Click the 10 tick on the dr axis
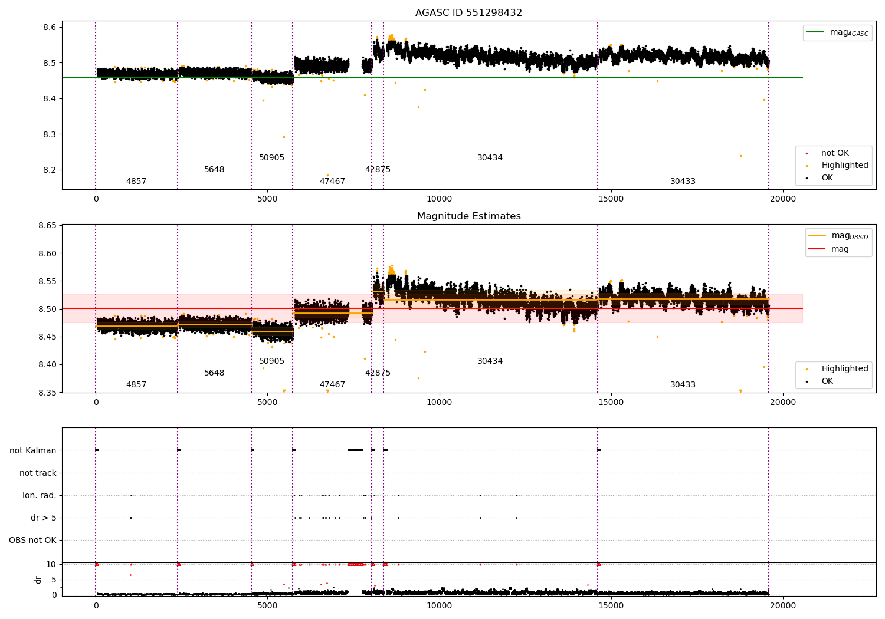The width and height of the screenshot is (885, 619). click(51, 565)
